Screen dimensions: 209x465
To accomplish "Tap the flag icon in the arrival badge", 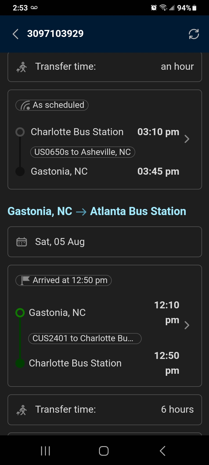I will tap(25, 280).
